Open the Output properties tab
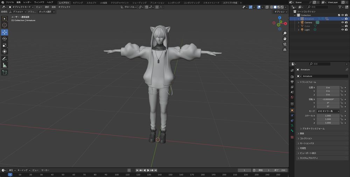Viewport: 350px width, 177px height. [292, 82]
